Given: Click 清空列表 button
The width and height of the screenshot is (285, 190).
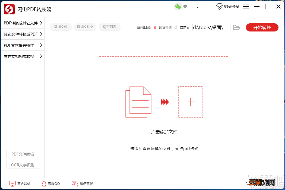Looking at the screenshot, I should pyautogui.click(x=110, y=27).
